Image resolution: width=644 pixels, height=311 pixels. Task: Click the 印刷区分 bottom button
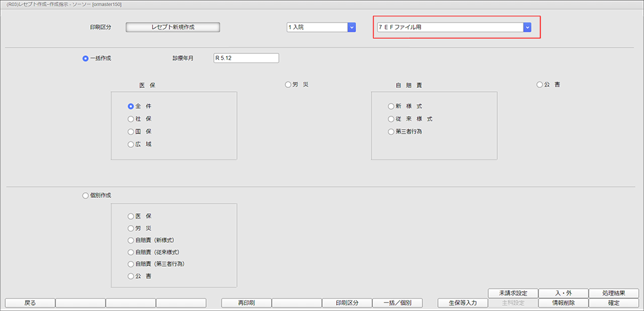coord(347,303)
